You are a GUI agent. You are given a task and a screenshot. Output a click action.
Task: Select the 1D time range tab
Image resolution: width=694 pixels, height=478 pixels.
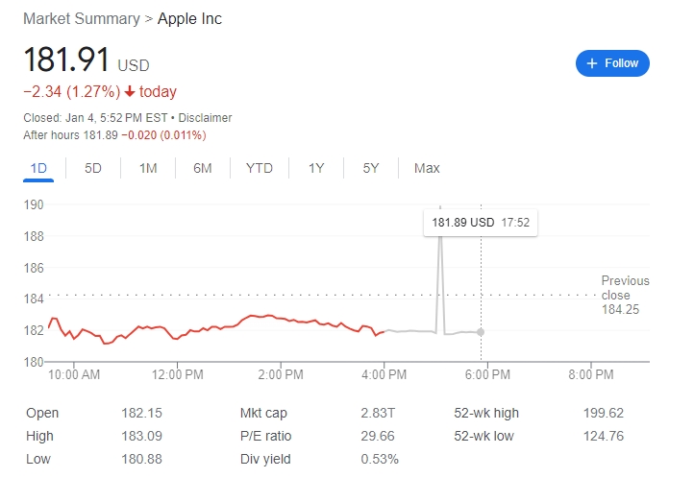point(38,168)
